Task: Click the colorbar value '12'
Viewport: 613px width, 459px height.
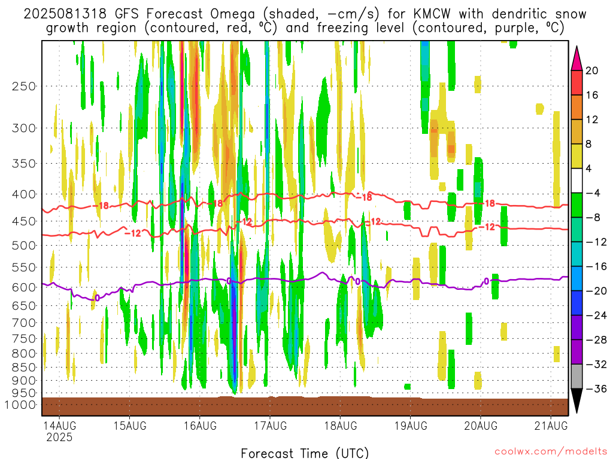Action: click(592, 120)
